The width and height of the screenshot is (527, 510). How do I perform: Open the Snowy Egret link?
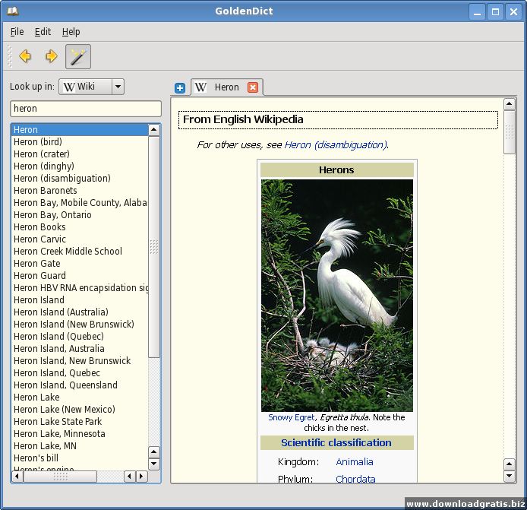pos(292,417)
